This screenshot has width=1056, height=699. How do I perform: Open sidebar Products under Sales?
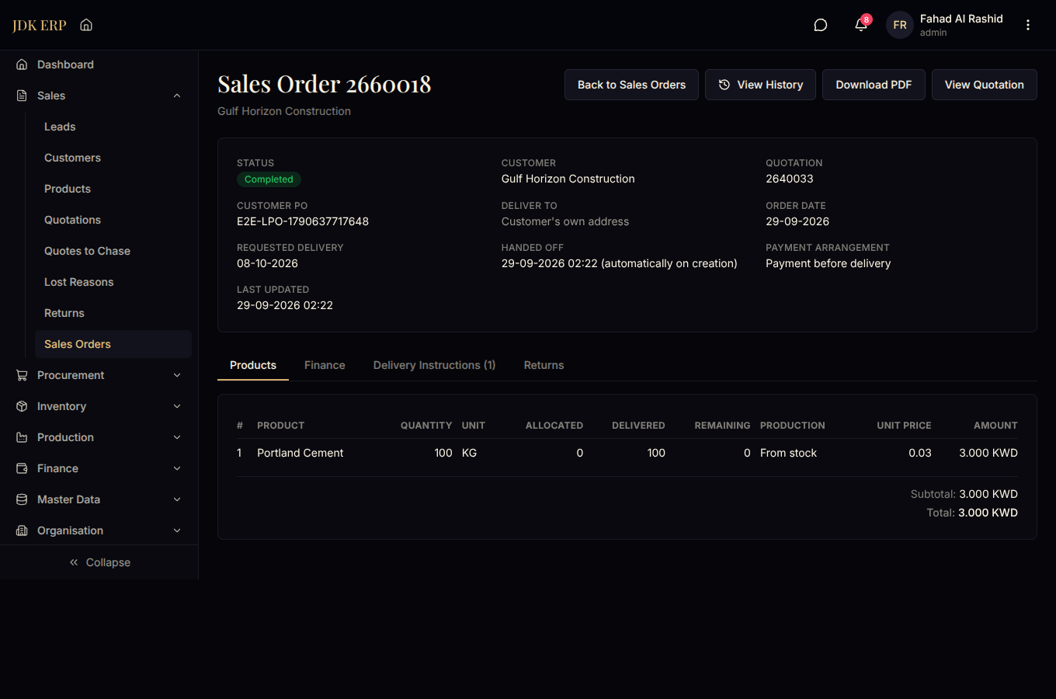(x=113, y=189)
